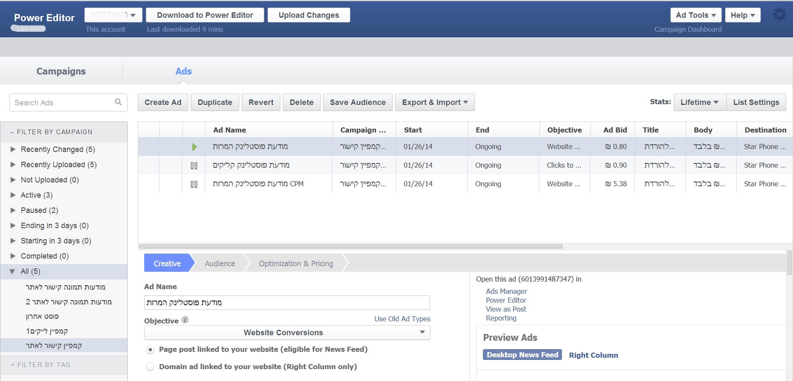
Task: Select Domain ad Right Column only option
Action: tap(150, 367)
